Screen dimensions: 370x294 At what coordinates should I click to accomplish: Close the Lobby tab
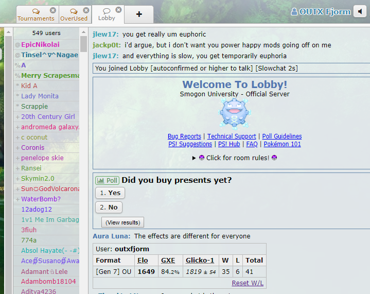pyautogui.click(x=118, y=10)
